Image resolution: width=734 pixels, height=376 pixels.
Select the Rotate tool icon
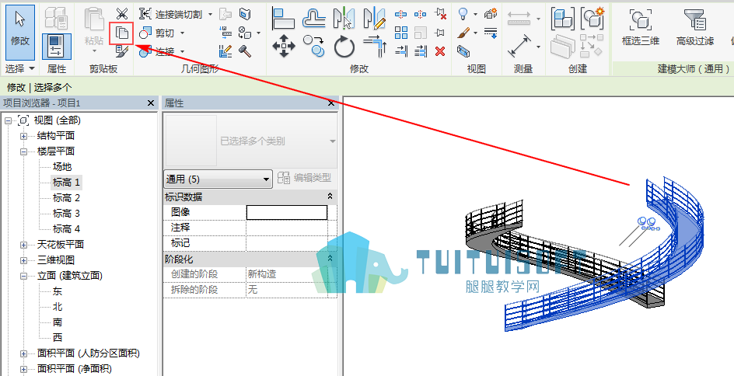[x=344, y=47]
